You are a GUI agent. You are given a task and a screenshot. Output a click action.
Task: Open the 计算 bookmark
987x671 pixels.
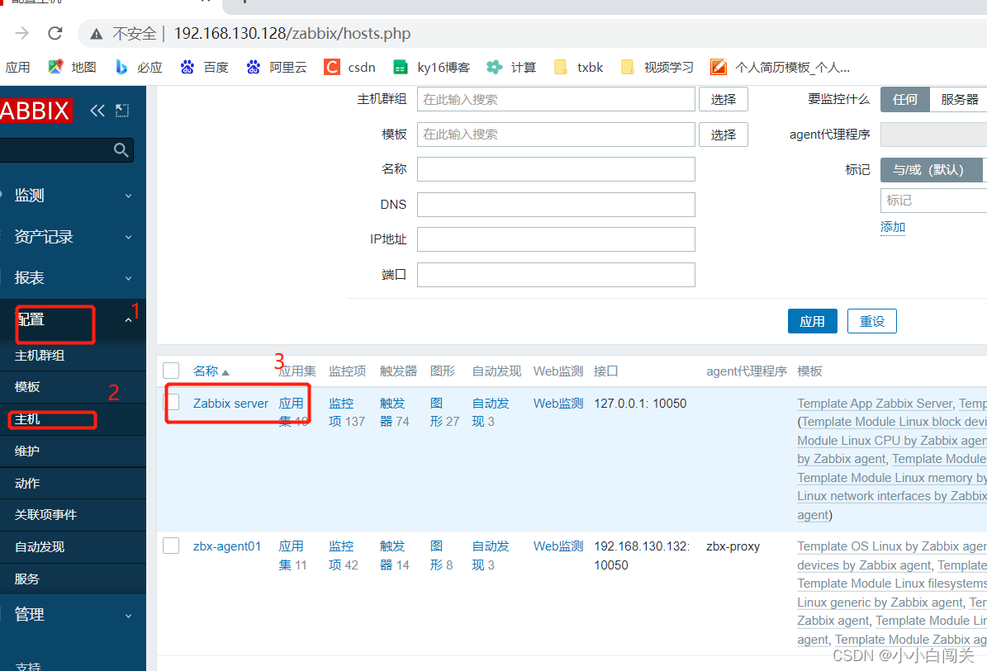coord(512,68)
